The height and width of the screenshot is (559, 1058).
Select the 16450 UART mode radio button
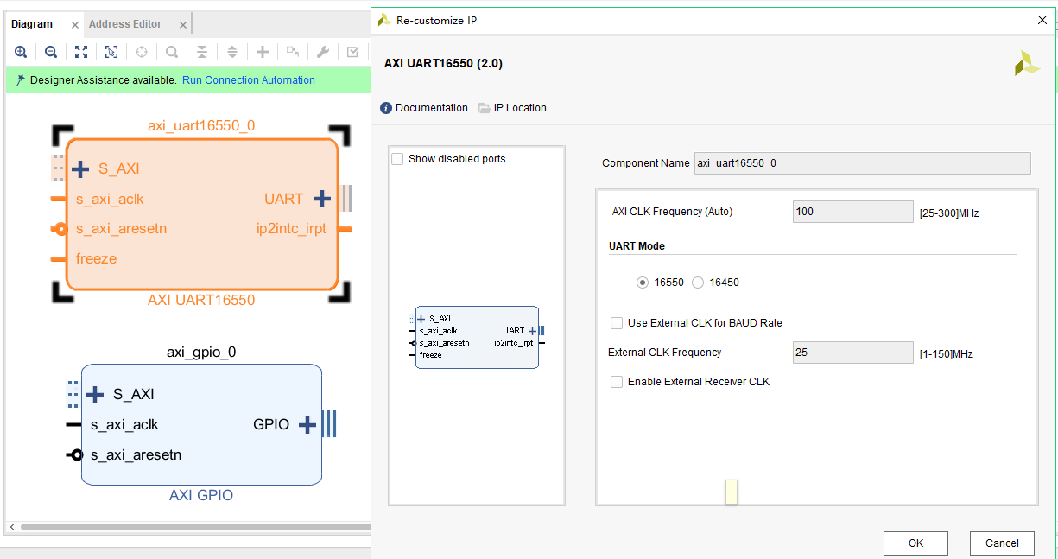[698, 283]
